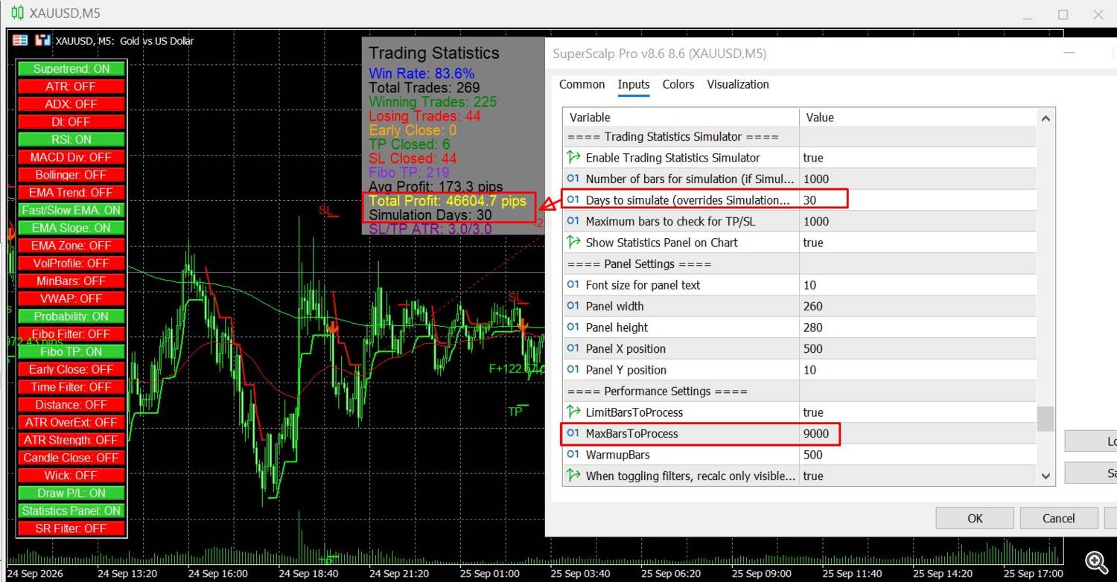Toggle the ADX: OFF filter button

pos(71,104)
